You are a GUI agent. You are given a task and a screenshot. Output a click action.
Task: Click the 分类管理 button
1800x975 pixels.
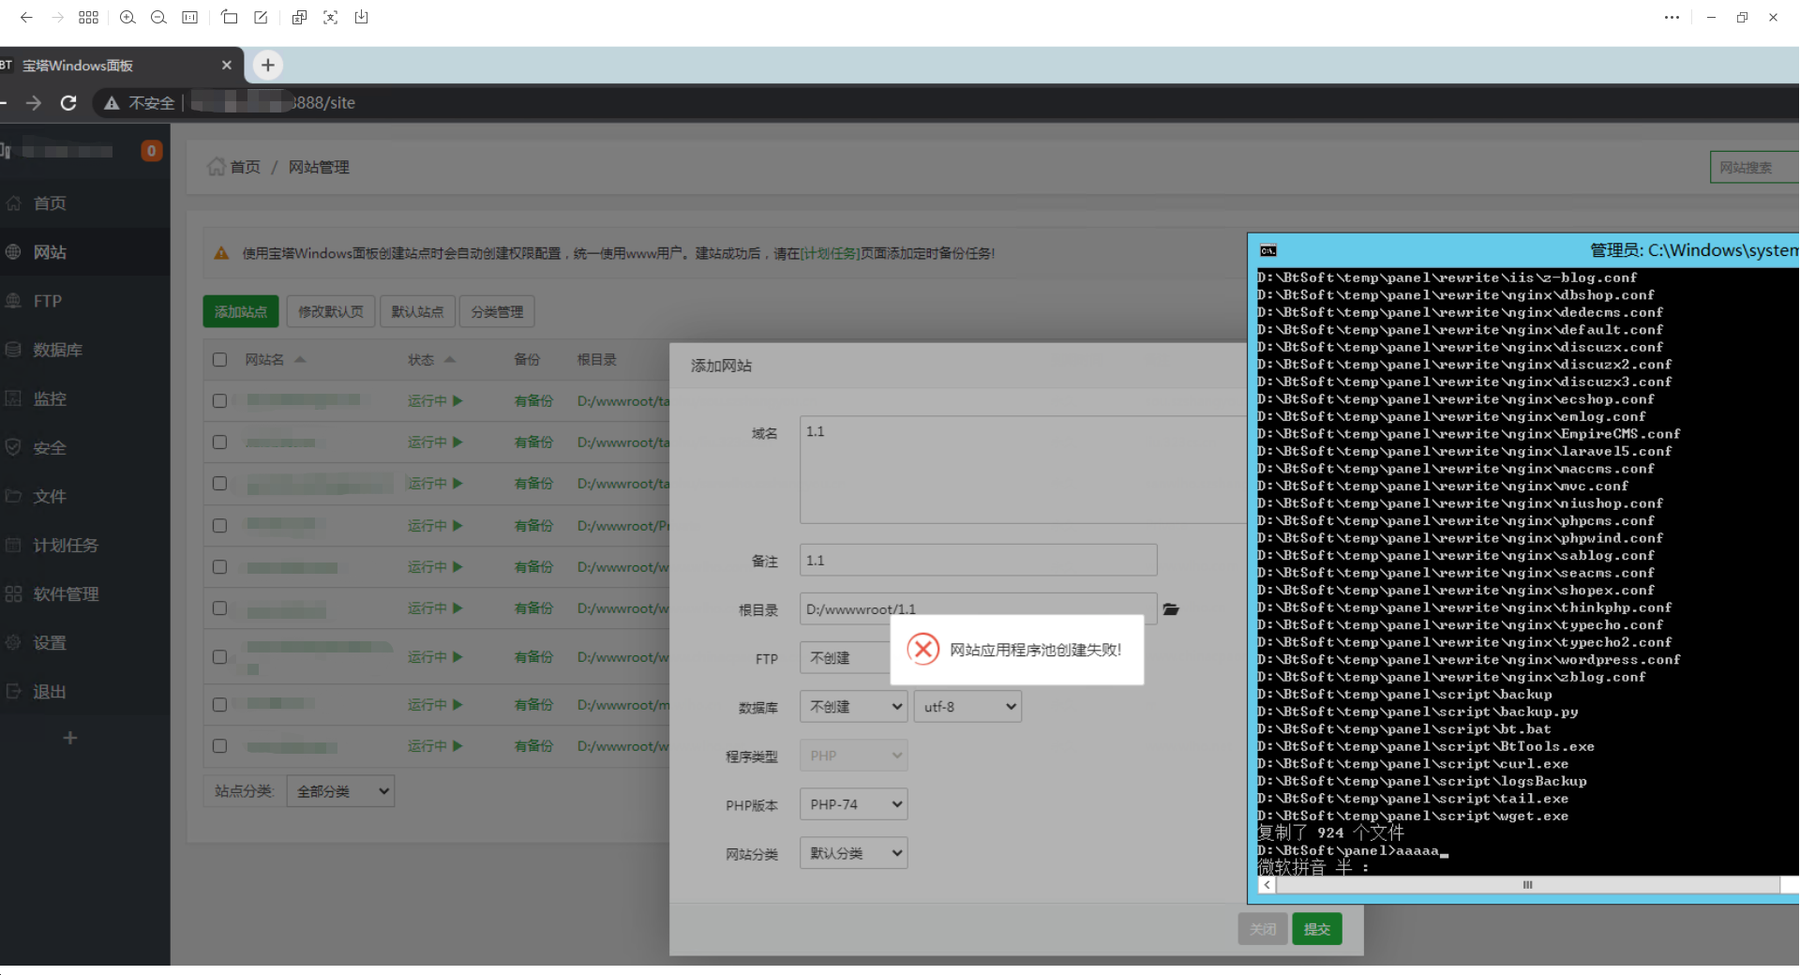[x=497, y=311]
